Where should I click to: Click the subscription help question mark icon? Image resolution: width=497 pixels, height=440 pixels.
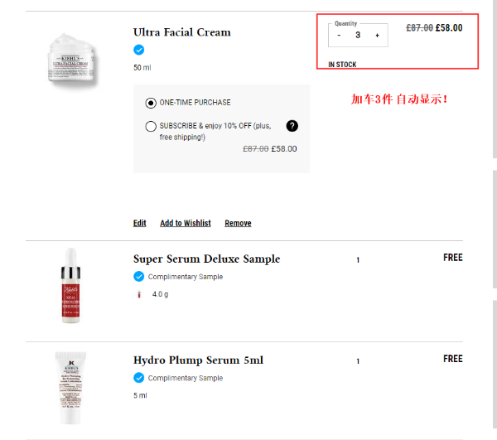(292, 126)
